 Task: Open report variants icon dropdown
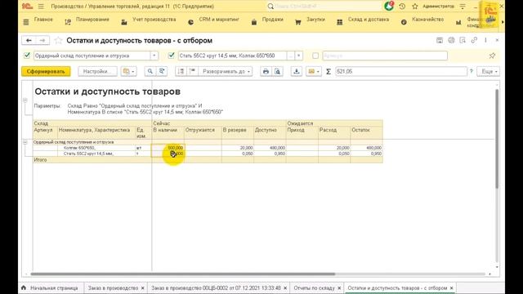(129, 71)
